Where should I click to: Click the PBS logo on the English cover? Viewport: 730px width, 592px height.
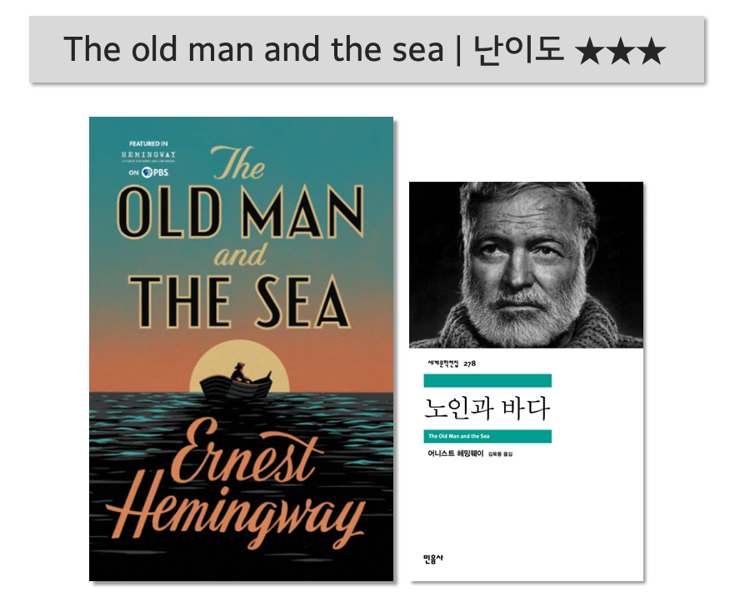click(155, 173)
